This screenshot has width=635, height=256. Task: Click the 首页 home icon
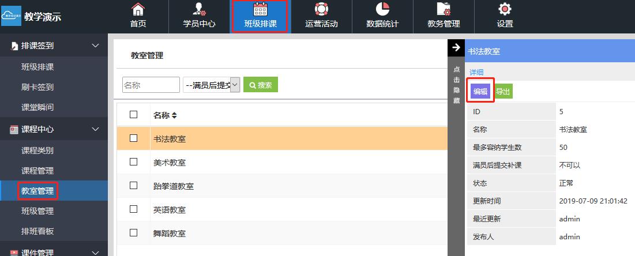138,10
